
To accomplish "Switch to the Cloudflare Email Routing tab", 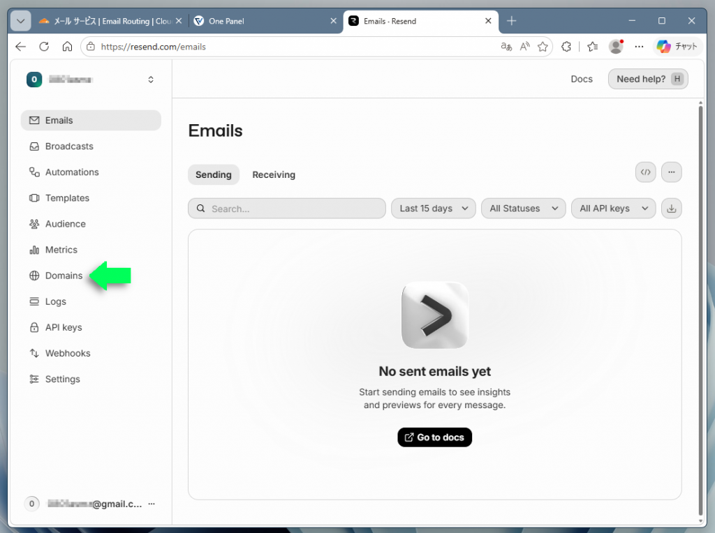I will pyautogui.click(x=110, y=21).
